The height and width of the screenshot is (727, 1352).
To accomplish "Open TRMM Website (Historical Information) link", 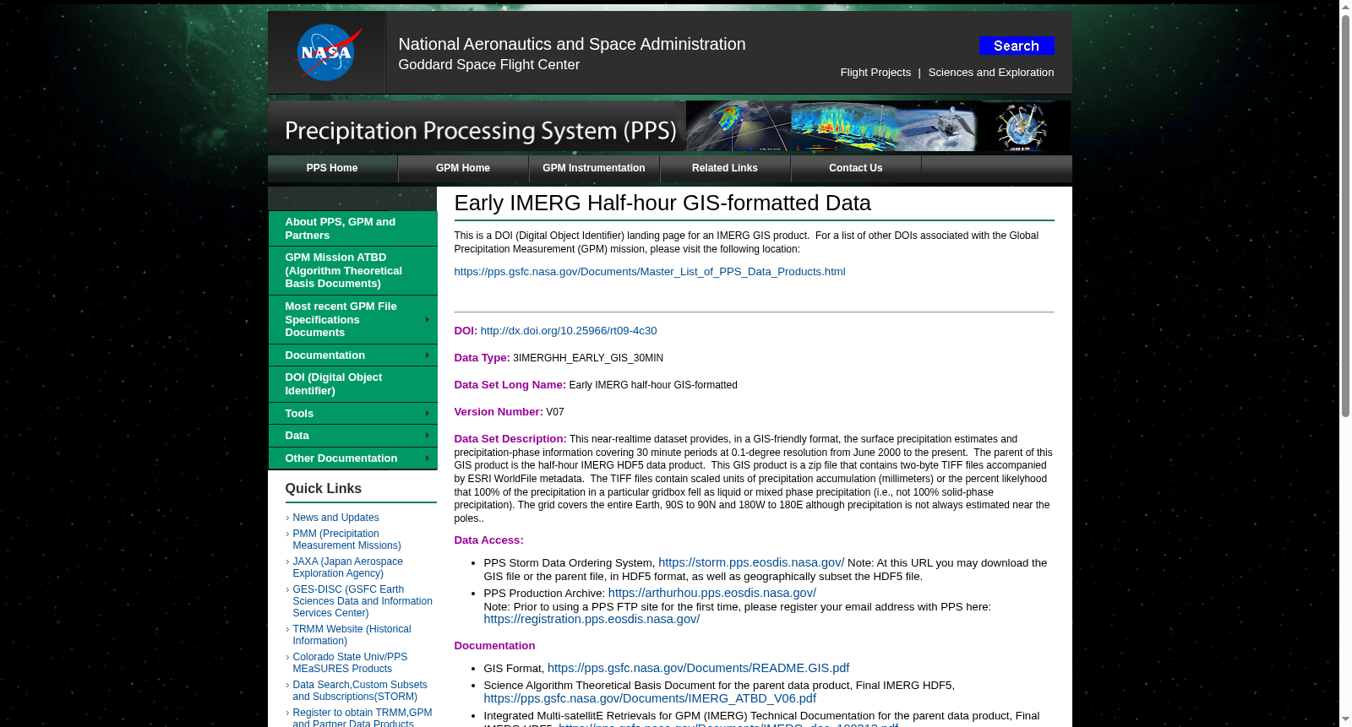I will coord(352,635).
